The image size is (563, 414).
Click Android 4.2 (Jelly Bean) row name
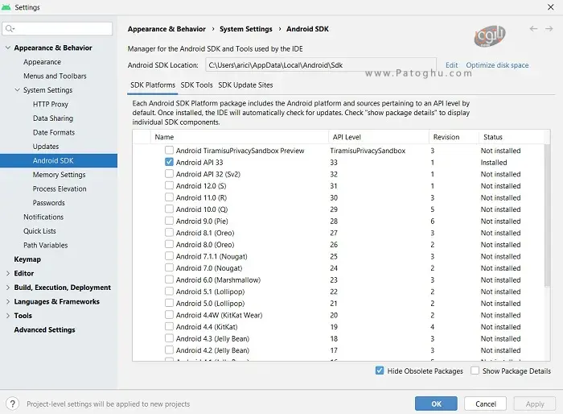click(212, 350)
